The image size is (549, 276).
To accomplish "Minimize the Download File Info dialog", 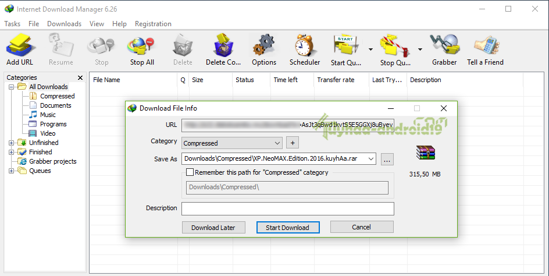I will pos(391,108).
